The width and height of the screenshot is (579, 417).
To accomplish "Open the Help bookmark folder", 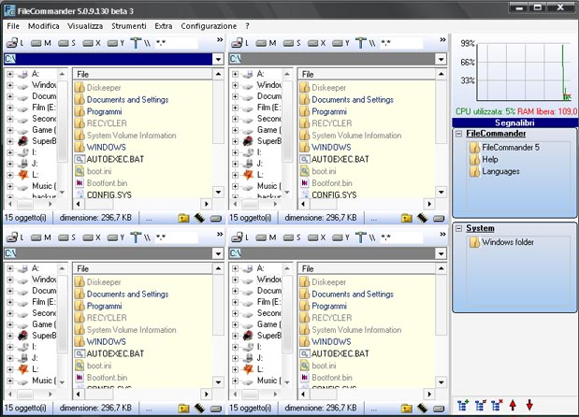I will [484, 160].
